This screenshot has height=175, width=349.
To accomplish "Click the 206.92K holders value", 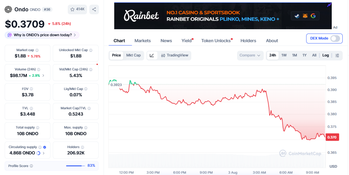I will click(x=76, y=153).
